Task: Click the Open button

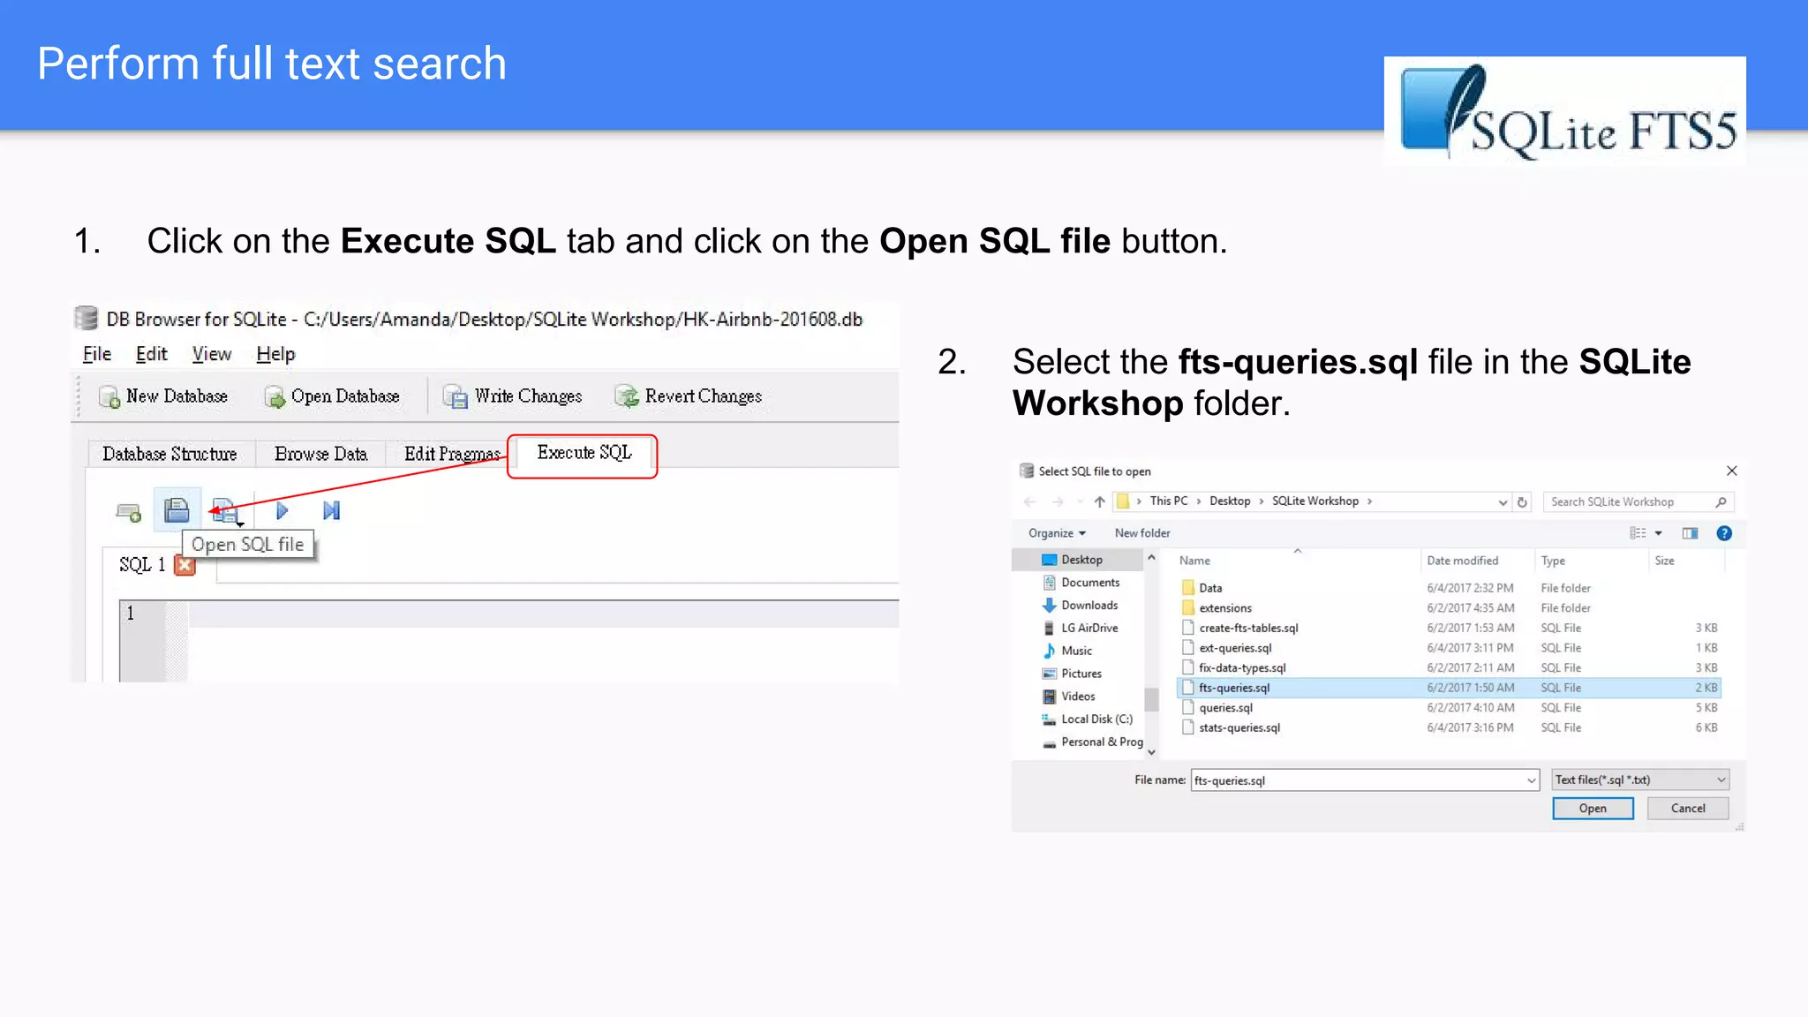Action: (x=1593, y=809)
